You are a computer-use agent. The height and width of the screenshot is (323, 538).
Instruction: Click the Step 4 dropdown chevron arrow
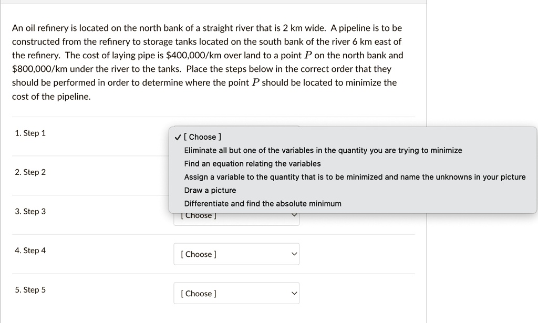tap(294, 255)
